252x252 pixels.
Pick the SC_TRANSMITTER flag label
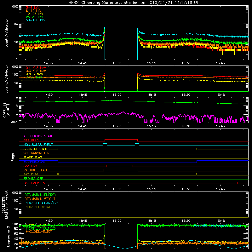(36, 153)
